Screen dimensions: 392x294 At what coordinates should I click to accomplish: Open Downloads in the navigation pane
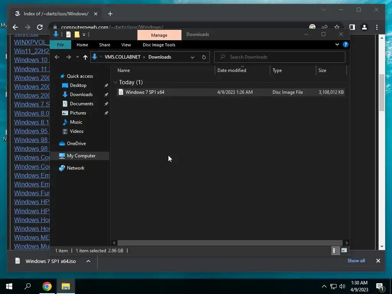(x=81, y=95)
